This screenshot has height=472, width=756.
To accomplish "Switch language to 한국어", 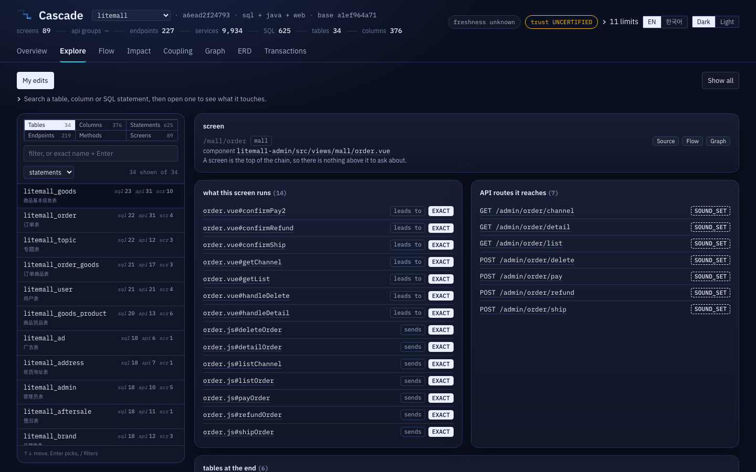I will (674, 22).
